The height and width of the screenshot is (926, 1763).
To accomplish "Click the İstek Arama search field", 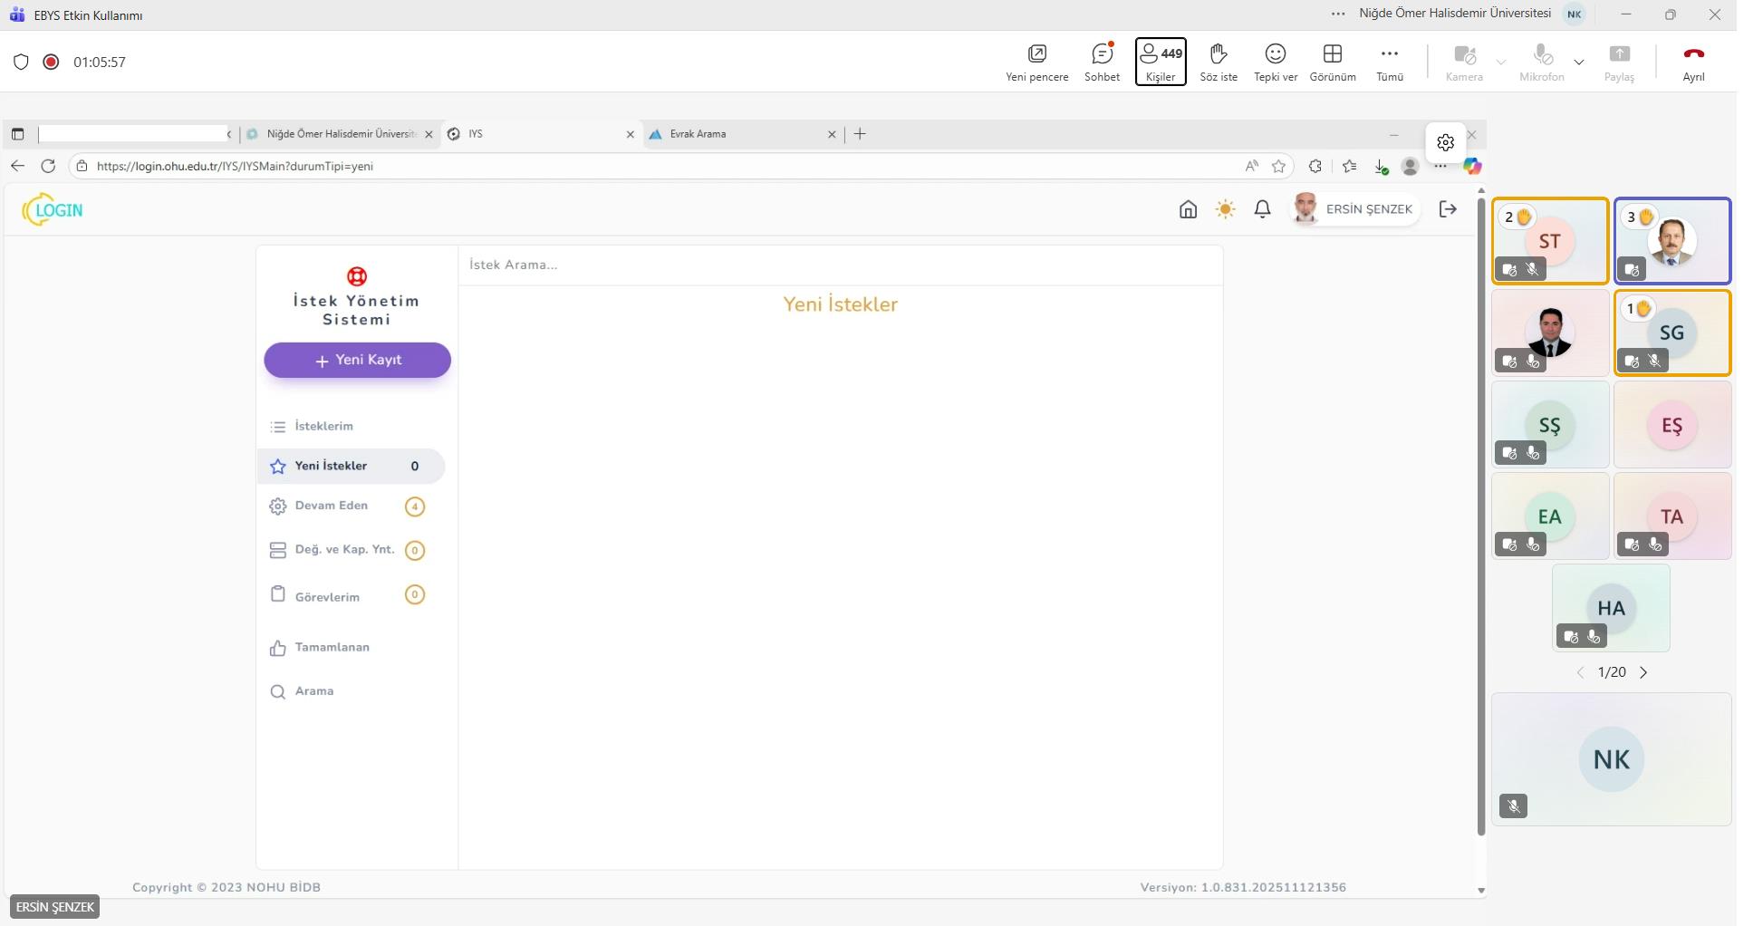I will 839,265.
